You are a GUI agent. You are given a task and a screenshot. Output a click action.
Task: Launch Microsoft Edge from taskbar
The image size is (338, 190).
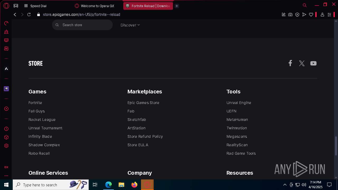pos(109,185)
